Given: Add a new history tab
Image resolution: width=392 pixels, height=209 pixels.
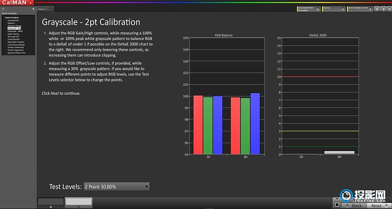Looking at the screenshot, I should (50, 9).
